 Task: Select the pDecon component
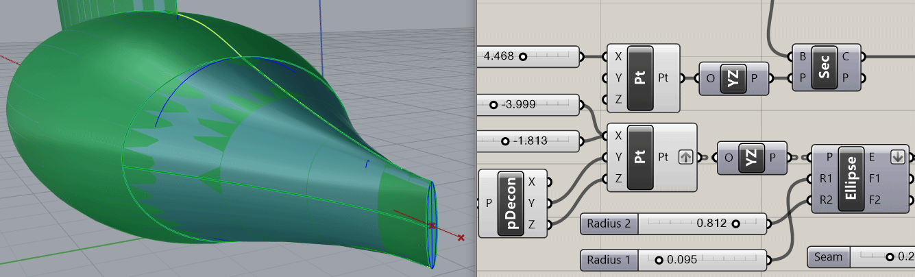coord(514,204)
